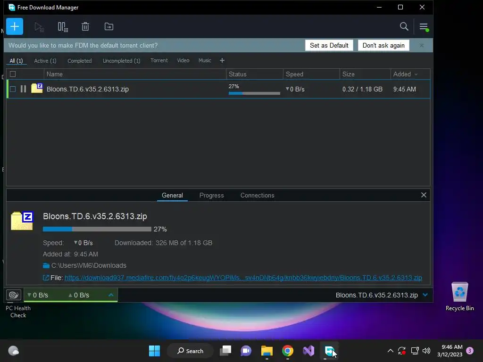
Task: Pause selected downloads in toolbar
Action: (63, 27)
